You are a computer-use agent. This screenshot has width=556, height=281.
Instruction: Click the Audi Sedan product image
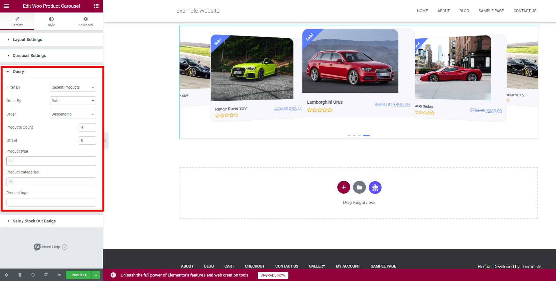tap(453, 68)
